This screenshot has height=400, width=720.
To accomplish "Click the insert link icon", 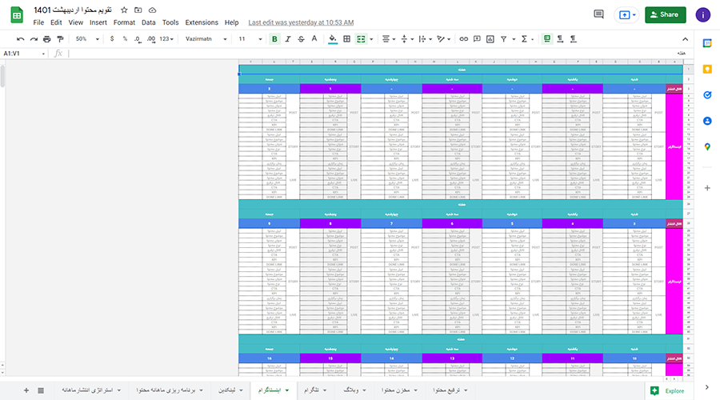I will 465,38.
